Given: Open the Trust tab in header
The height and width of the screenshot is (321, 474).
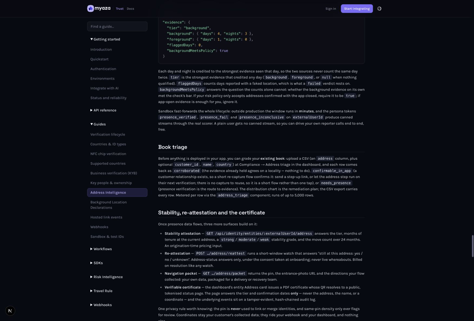Looking at the screenshot, I should 120,9.
